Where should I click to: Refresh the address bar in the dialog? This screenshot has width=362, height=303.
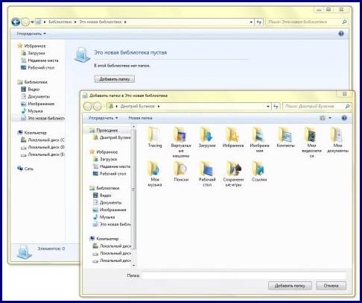[276, 107]
